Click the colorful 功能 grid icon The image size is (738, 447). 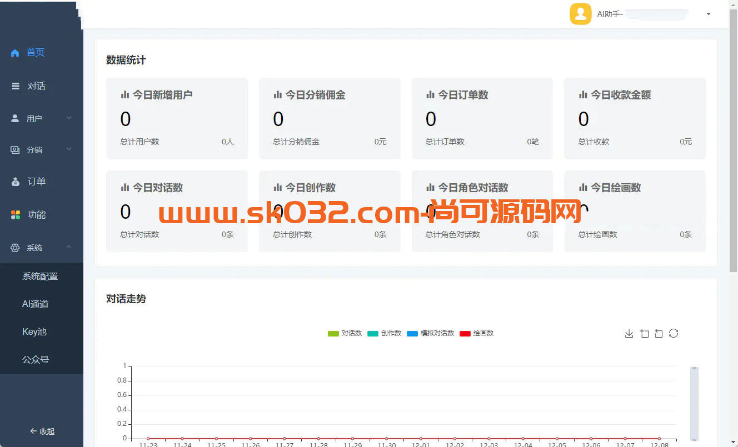16,215
